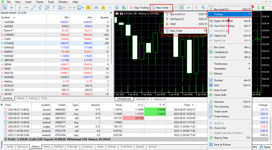Open the IDE MetaEditor icon
The image size is (272, 150).
(96, 7)
